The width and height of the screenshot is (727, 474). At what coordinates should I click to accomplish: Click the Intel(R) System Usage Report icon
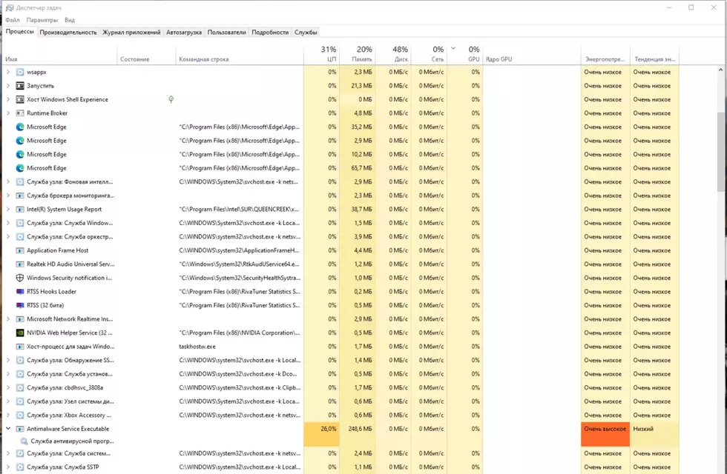(20, 209)
